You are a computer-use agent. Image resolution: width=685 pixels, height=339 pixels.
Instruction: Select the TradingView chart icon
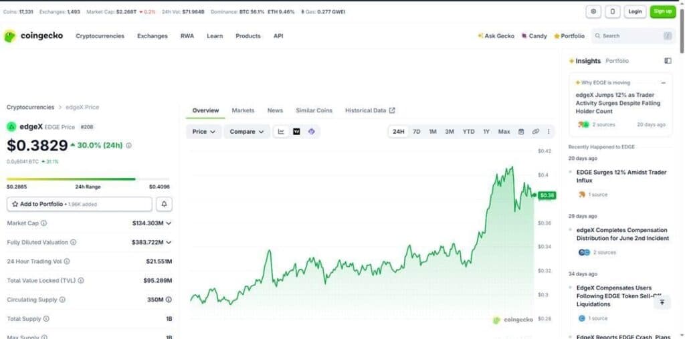point(296,132)
